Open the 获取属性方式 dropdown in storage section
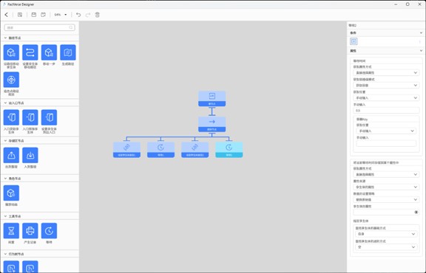This screenshot has height=273, width=426. click(386, 174)
